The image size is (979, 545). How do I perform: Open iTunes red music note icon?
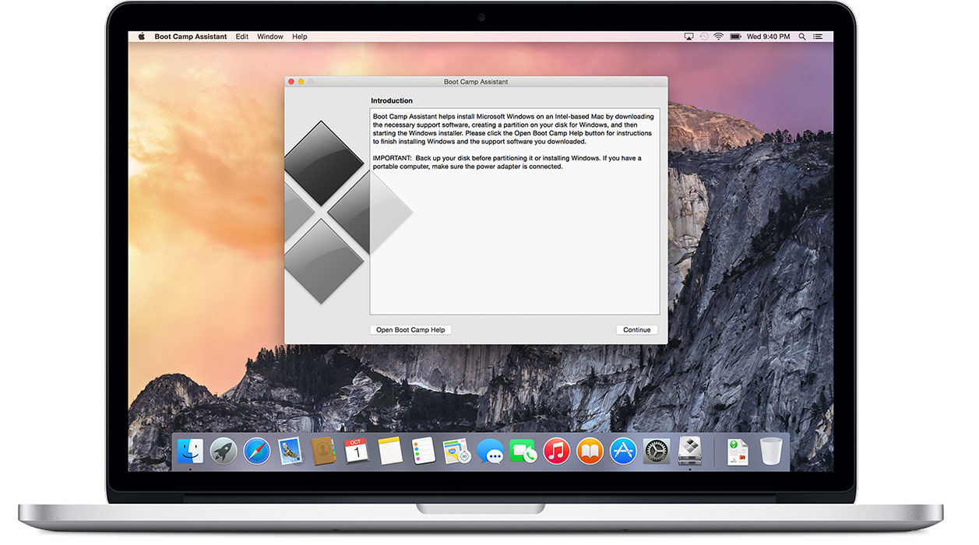click(556, 451)
